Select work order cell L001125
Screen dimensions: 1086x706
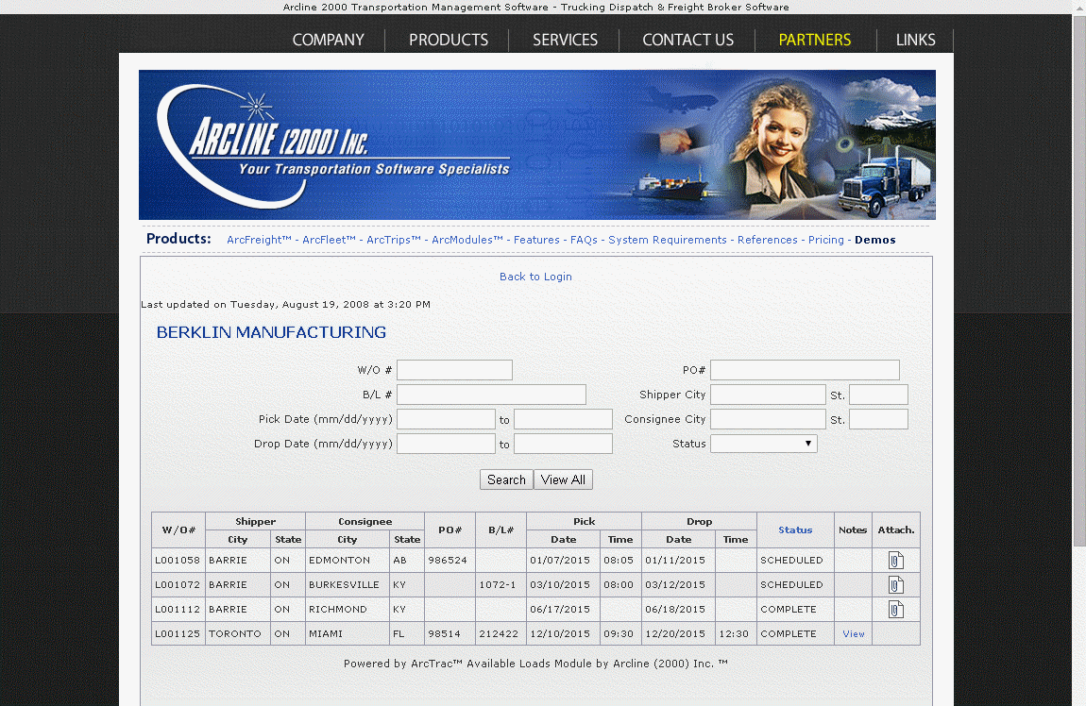[178, 633]
